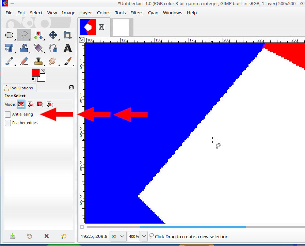Open the View menu
This screenshot has height=246, width=305.
52,13
